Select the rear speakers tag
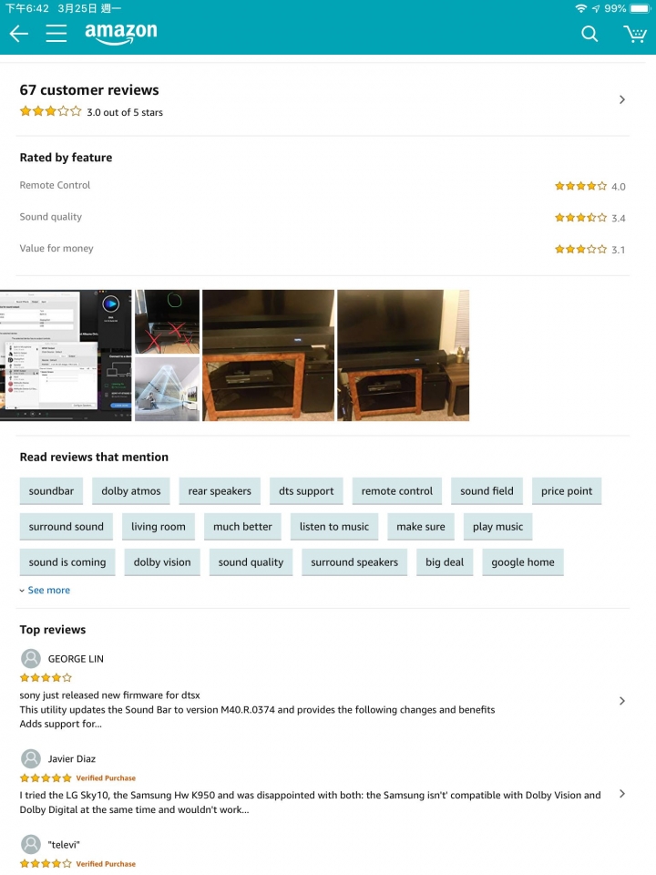This screenshot has width=656, height=875. [220, 491]
